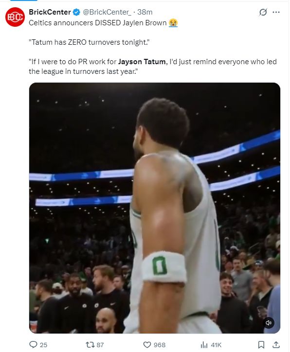290x352 pixels.
Task: Click the 87 reposts count
Action: pos(100,345)
